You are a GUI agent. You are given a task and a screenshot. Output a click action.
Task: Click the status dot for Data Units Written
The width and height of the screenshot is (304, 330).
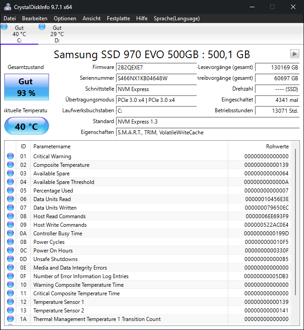[10, 207]
